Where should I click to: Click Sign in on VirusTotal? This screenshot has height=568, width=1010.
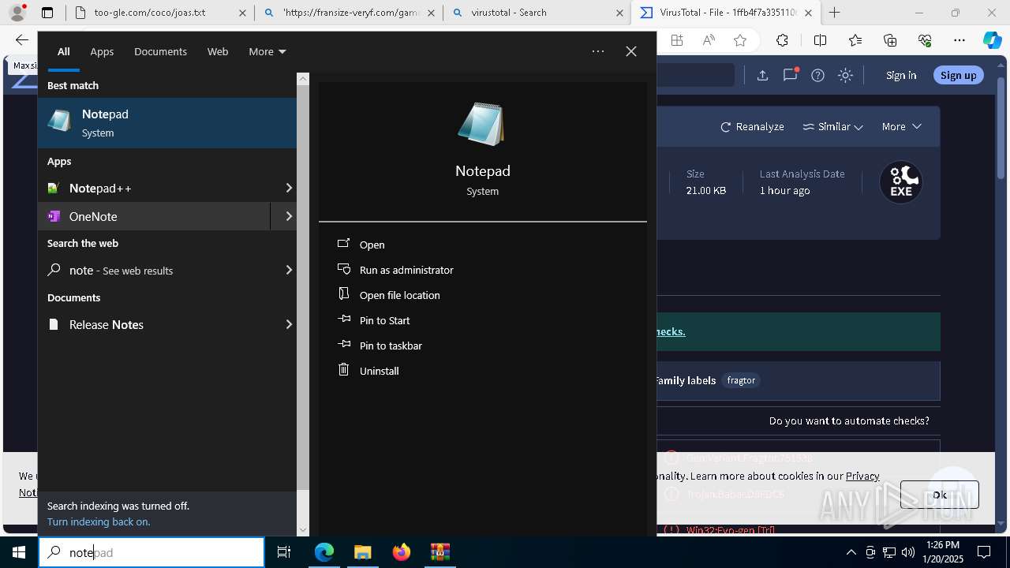pos(901,75)
